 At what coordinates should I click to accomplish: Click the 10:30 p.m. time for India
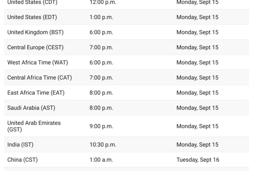103,145
